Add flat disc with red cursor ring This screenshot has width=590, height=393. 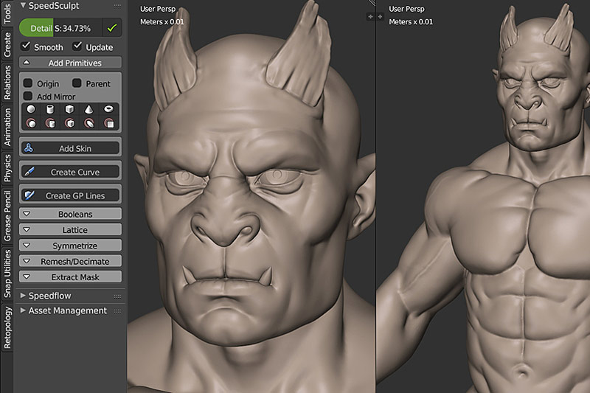point(88,123)
